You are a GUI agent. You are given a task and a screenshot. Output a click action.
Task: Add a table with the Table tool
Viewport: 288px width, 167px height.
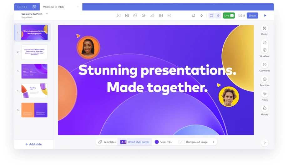click(x=161, y=15)
